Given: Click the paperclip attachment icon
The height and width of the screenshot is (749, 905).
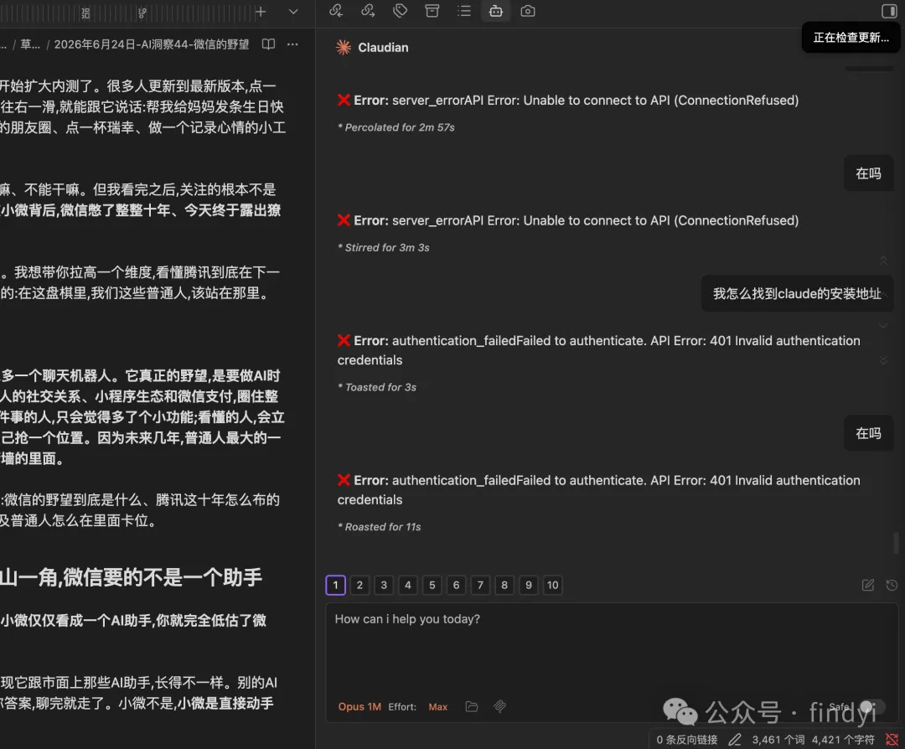Looking at the screenshot, I should tap(499, 706).
